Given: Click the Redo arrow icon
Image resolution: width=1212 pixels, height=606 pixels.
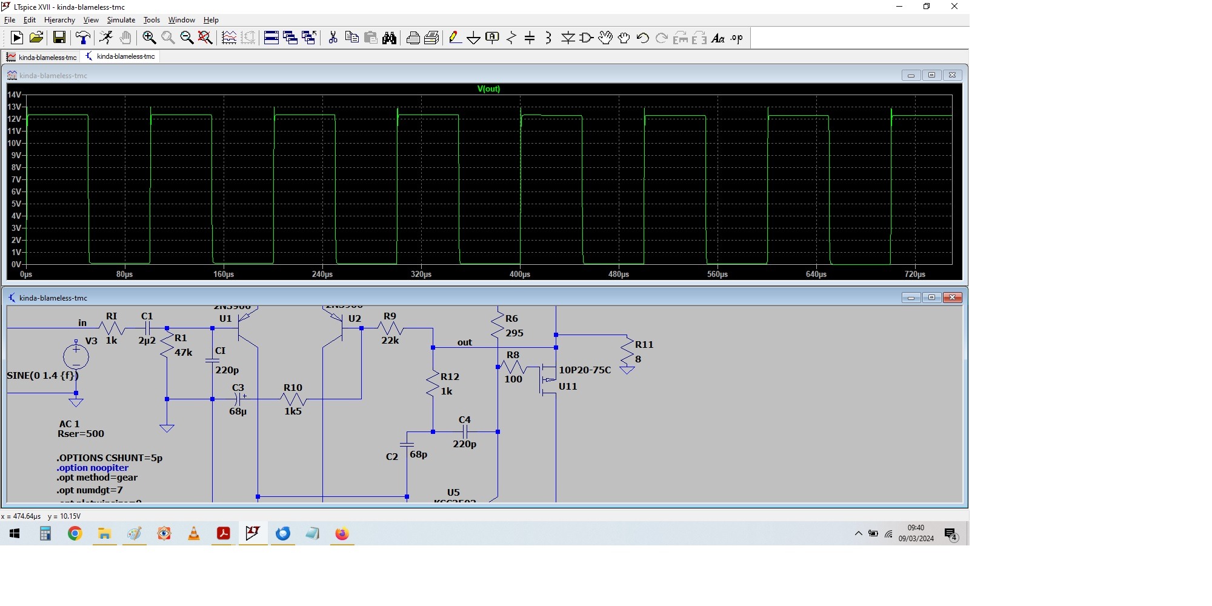Looking at the screenshot, I should [662, 38].
